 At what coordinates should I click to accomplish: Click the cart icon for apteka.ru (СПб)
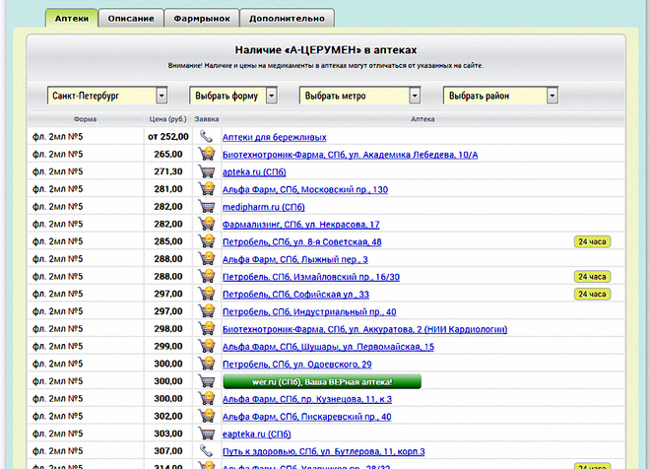[x=207, y=171]
